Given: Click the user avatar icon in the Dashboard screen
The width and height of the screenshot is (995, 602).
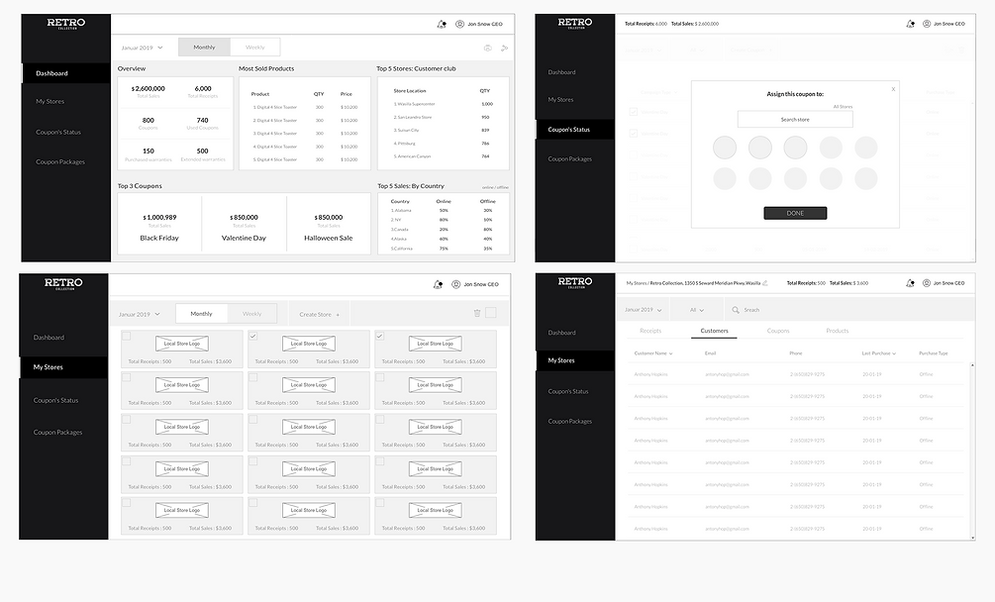Looking at the screenshot, I should [x=459, y=24].
